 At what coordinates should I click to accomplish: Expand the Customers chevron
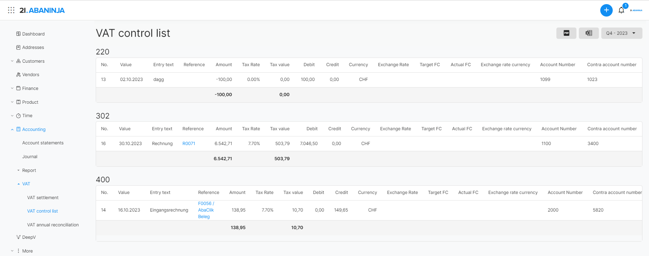pyautogui.click(x=12, y=61)
